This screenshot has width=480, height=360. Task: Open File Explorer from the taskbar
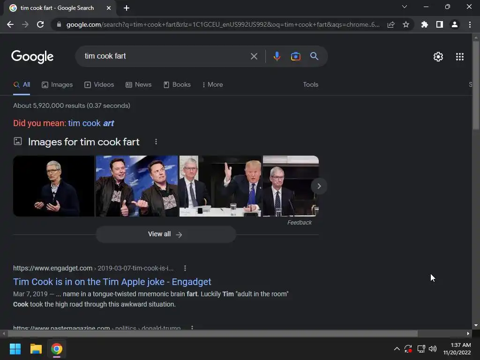[x=36, y=349]
